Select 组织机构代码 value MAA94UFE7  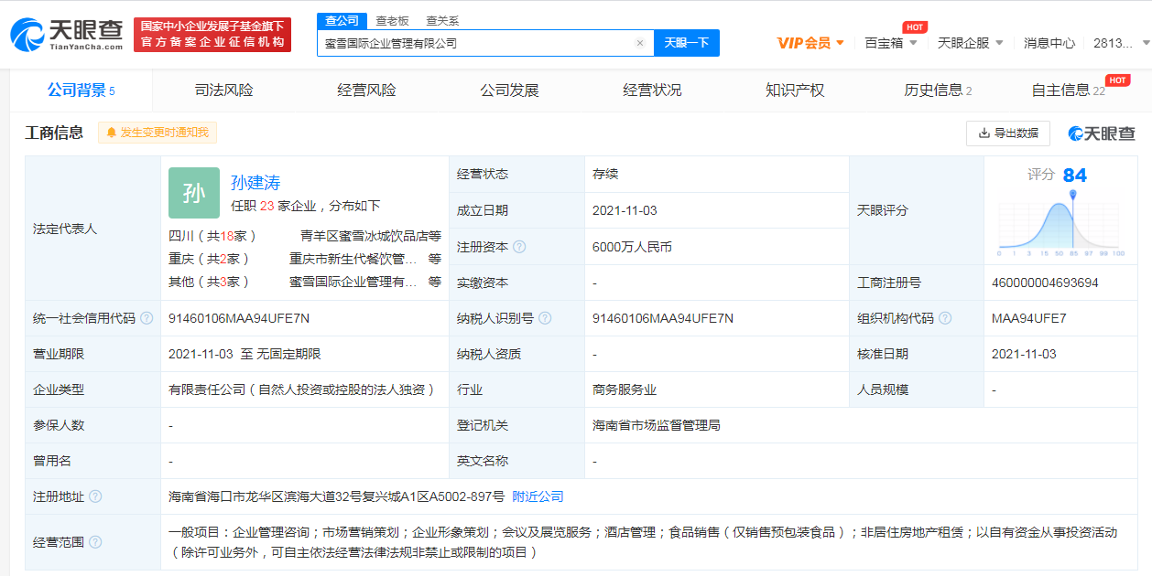pos(1028,318)
